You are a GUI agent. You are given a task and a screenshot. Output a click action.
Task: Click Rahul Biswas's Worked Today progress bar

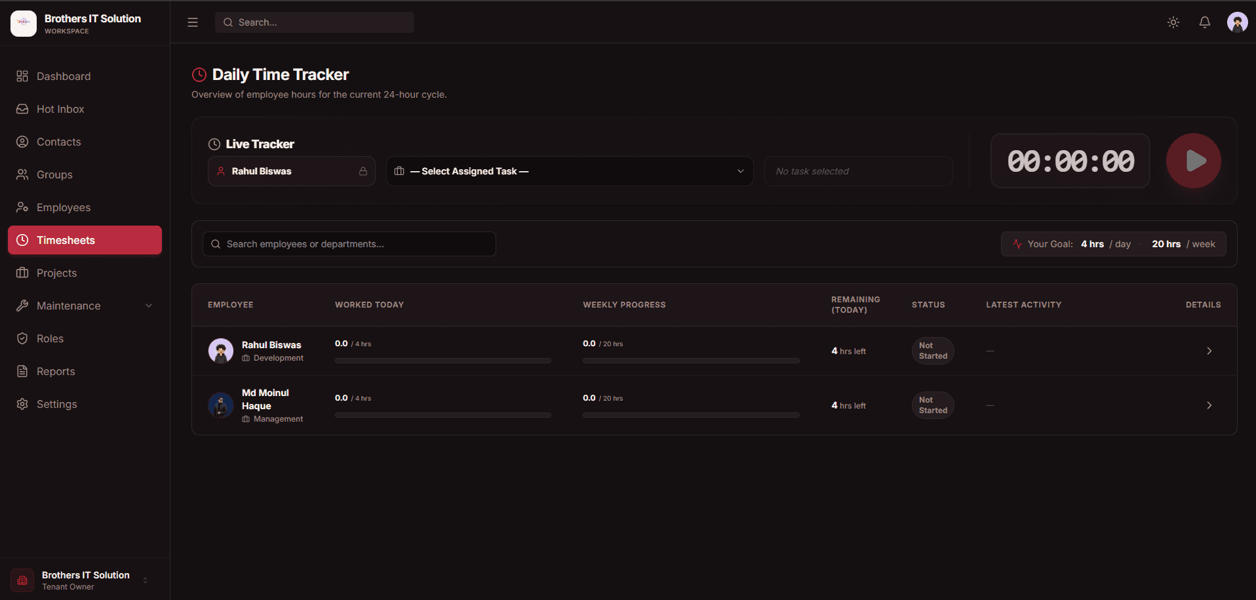[443, 361]
